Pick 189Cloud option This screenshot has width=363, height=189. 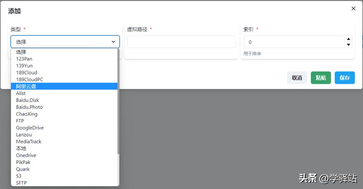[x=64, y=72]
